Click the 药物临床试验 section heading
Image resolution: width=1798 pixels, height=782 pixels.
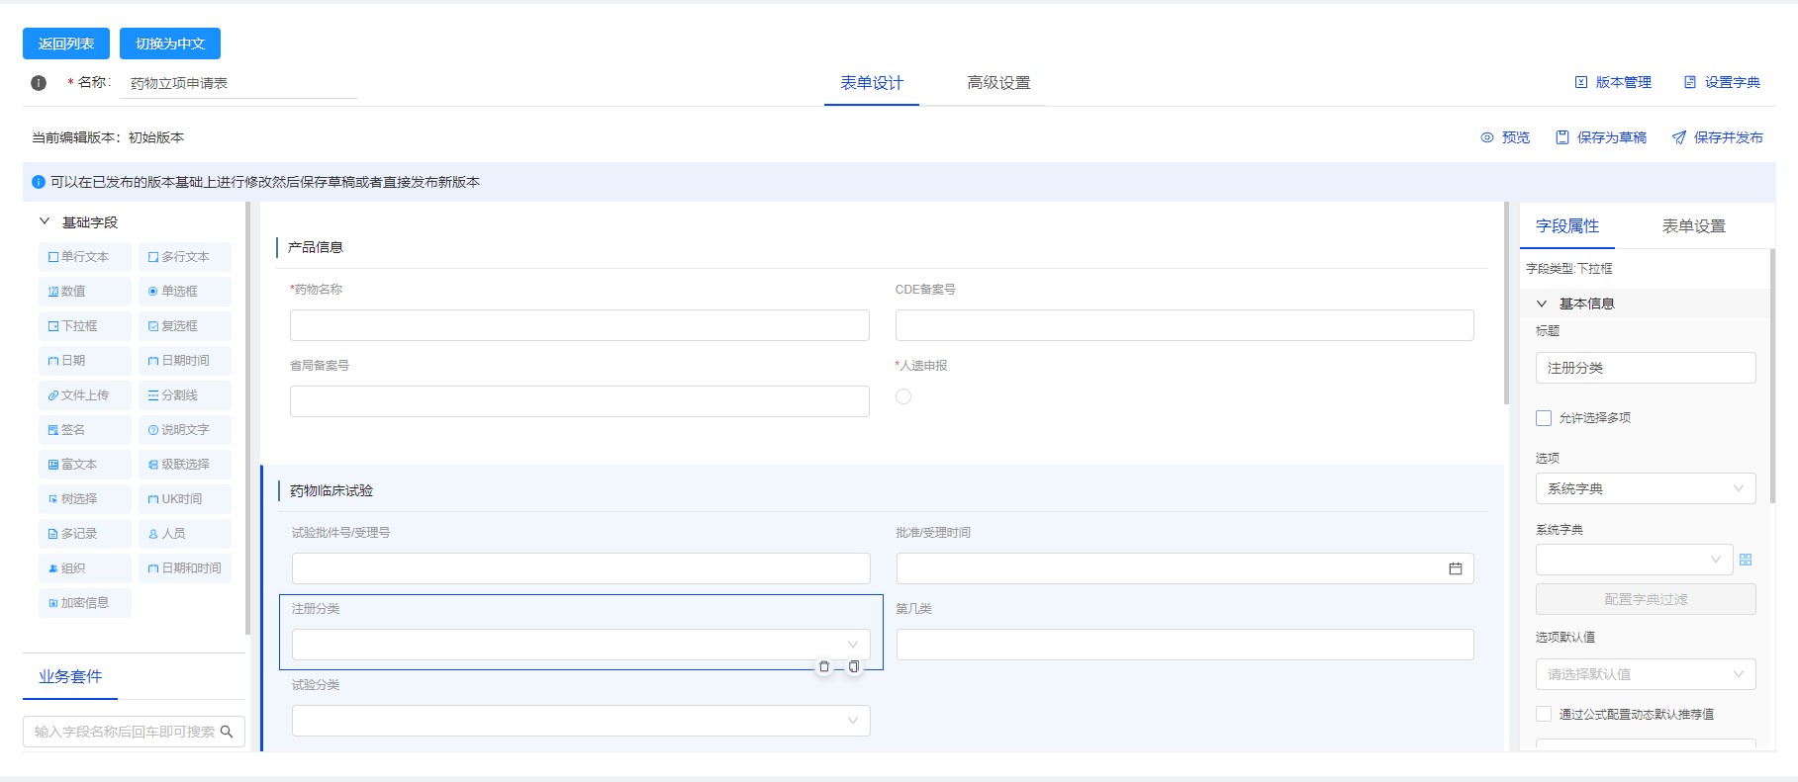[331, 491]
